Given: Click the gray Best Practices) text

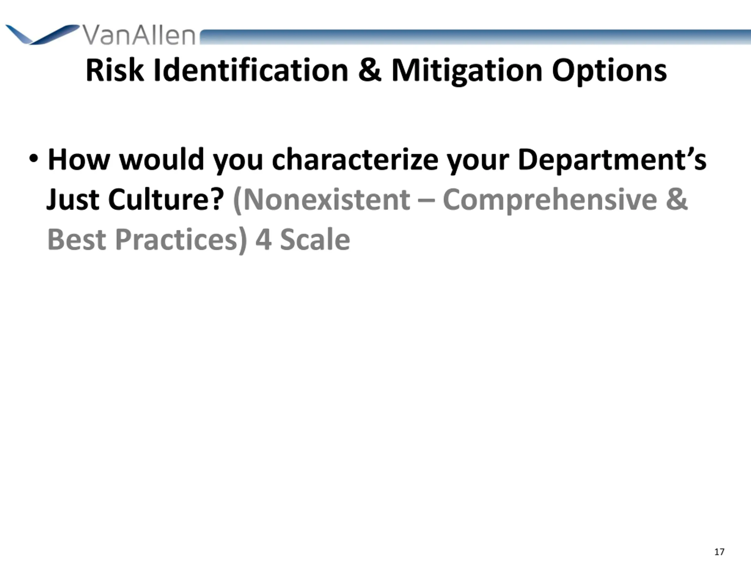Looking at the screenshot, I should (x=147, y=240).
